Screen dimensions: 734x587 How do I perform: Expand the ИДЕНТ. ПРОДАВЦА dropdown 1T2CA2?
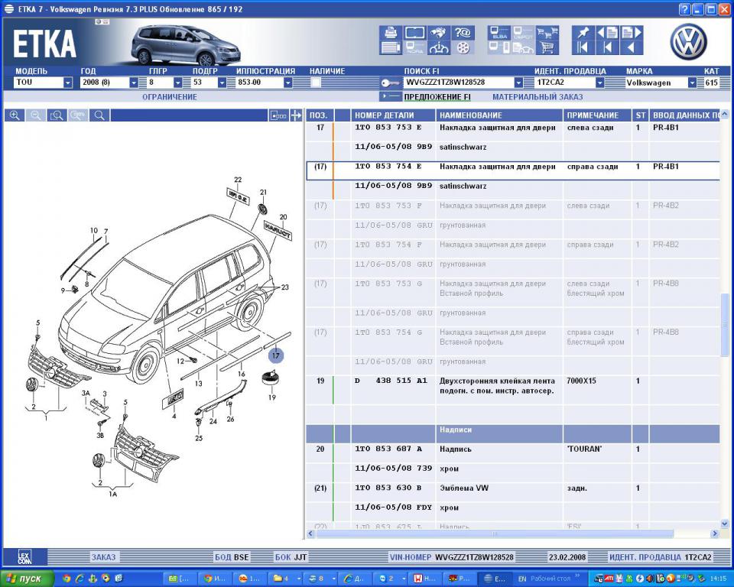(x=599, y=83)
